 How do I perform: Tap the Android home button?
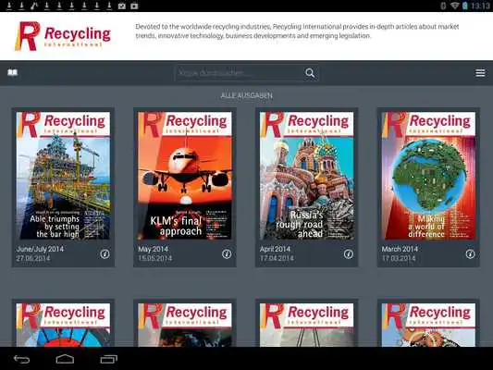[x=65, y=359]
